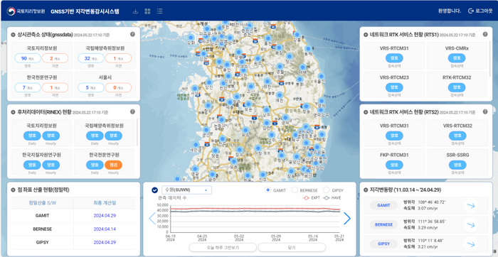Toggle the checkbox beside station dropdown
Viewport: 498px width, 257px height.
154,190
